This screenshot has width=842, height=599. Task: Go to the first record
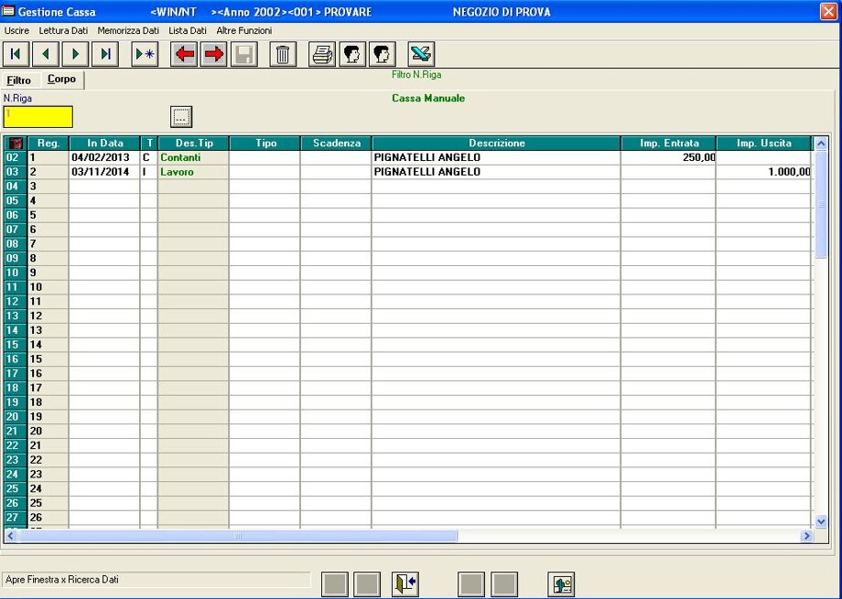tap(16, 54)
